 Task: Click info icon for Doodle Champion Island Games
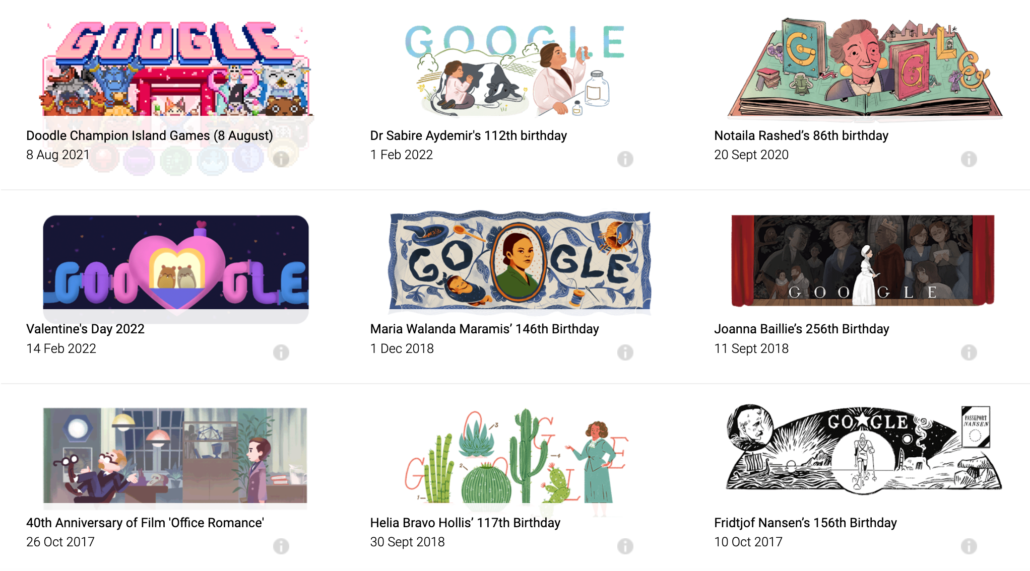(x=281, y=159)
